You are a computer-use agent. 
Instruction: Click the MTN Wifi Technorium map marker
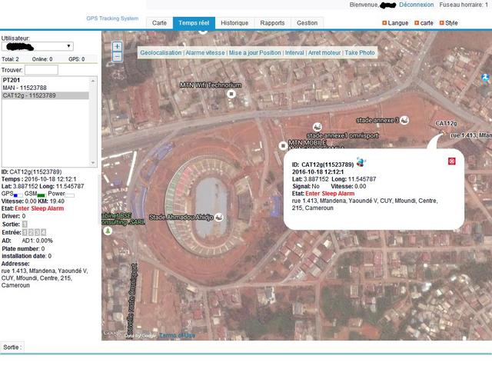click(231, 94)
